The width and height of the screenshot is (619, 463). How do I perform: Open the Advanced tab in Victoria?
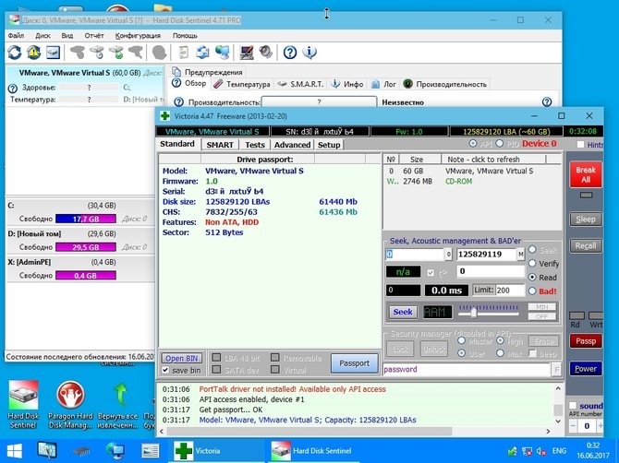tap(292, 145)
